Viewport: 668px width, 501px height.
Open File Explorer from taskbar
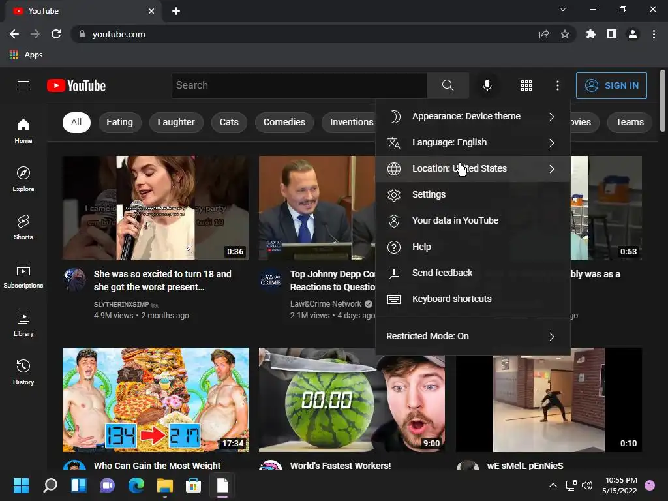click(165, 485)
